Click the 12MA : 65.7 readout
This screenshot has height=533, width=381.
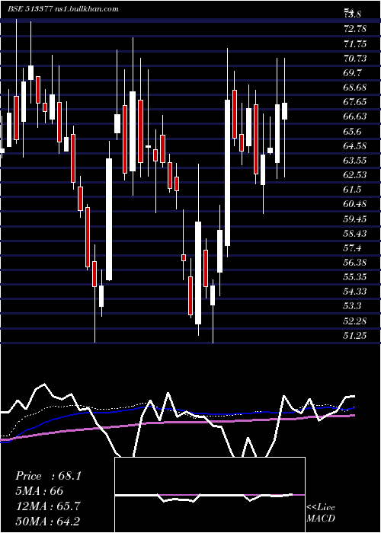(x=48, y=506)
